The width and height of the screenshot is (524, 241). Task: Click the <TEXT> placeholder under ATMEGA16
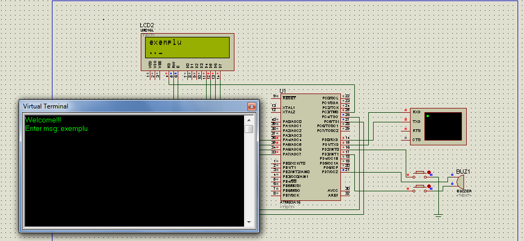point(287,207)
